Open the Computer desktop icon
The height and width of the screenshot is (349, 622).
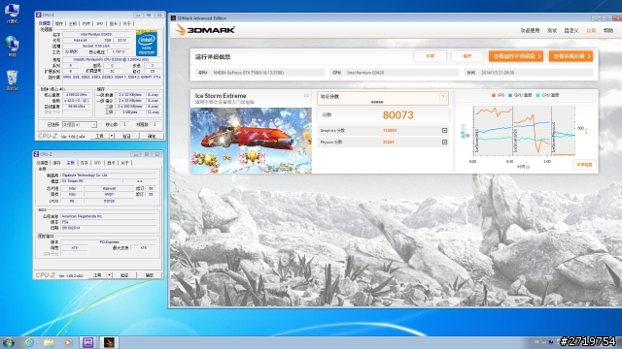click(x=12, y=13)
